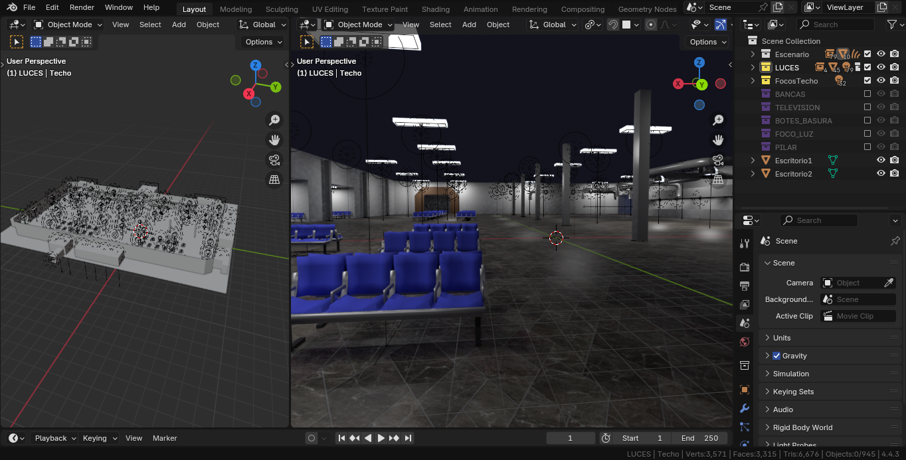This screenshot has height=460, width=906.
Task: Click the pan hand icon in left viewport
Action: pyautogui.click(x=274, y=140)
